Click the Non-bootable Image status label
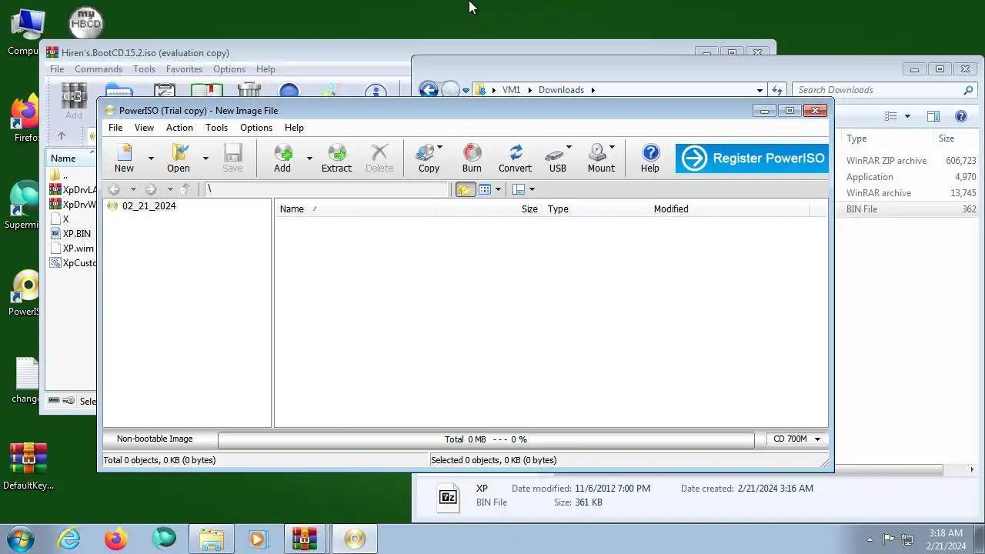 click(x=155, y=439)
